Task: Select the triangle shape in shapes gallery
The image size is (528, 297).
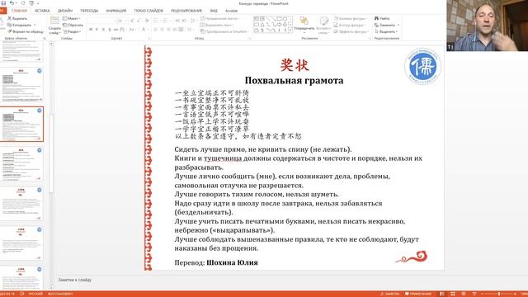Action: (262, 25)
